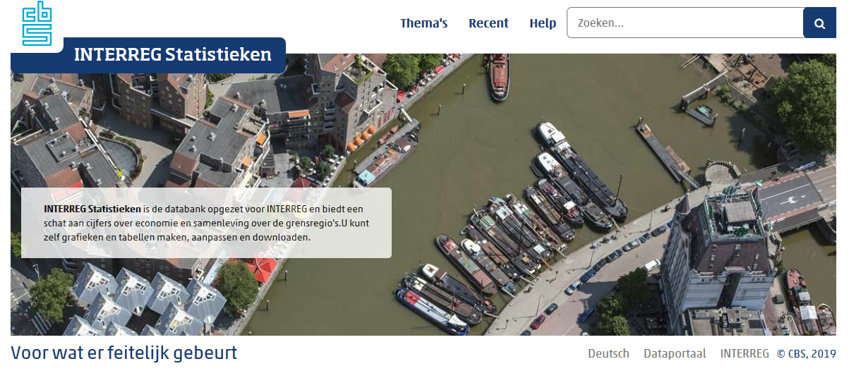Open the Thema's menu

click(423, 23)
